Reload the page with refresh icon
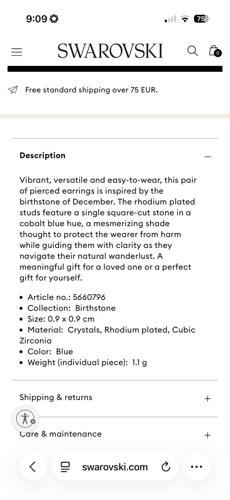 (166, 467)
